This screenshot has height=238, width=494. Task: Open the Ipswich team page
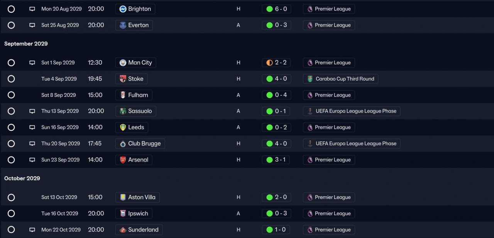[x=138, y=213]
